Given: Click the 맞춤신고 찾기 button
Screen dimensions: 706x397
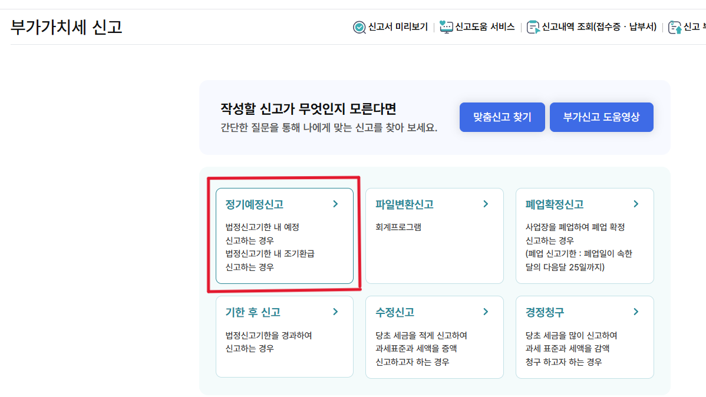Looking at the screenshot, I should [502, 117].
